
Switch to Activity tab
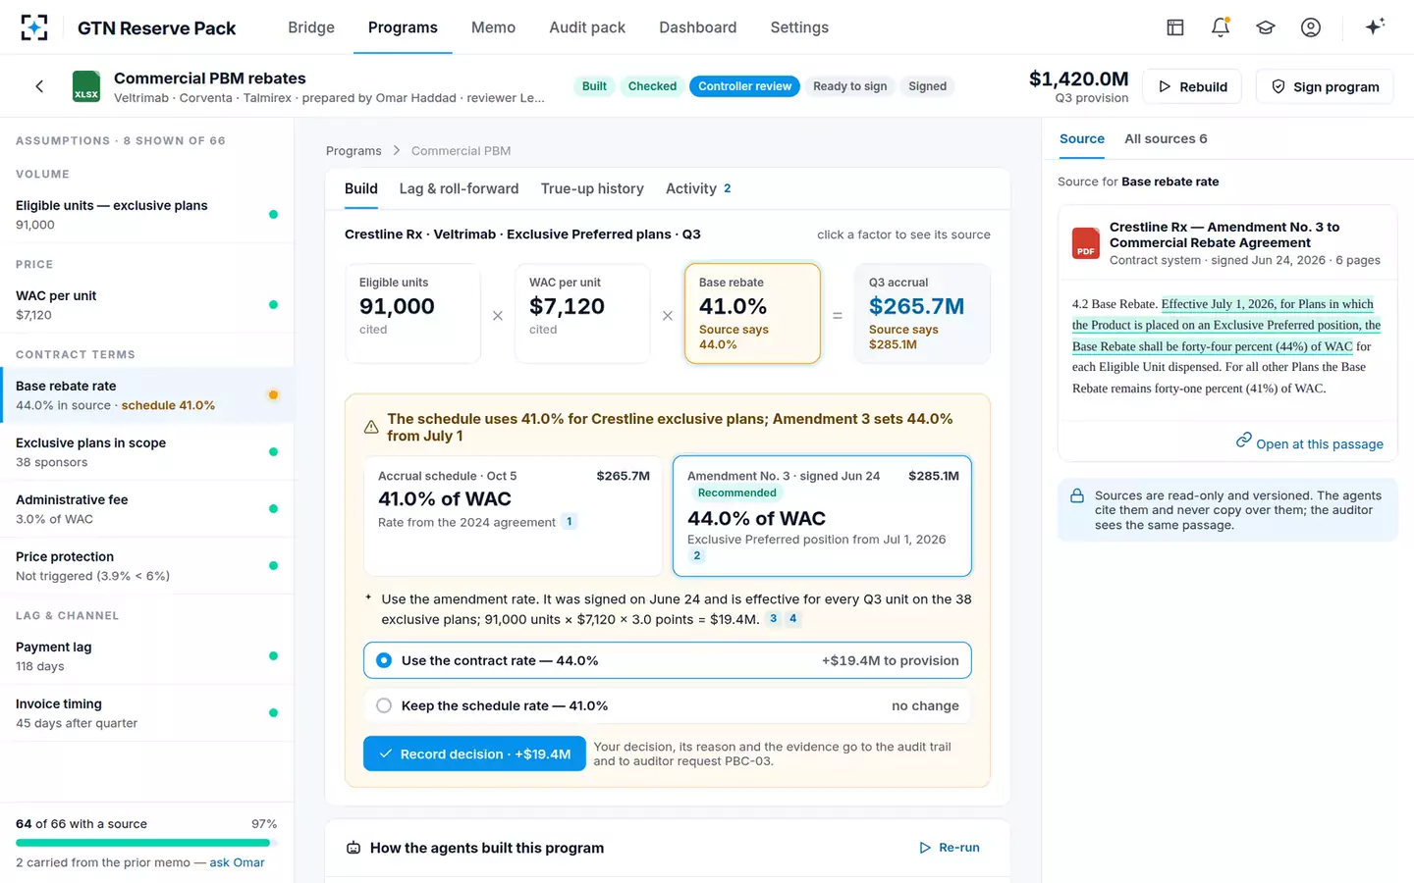[698, 188]
